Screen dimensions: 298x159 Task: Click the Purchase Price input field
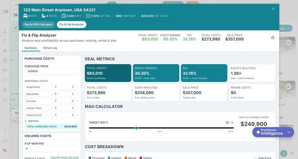coord(52,71)
